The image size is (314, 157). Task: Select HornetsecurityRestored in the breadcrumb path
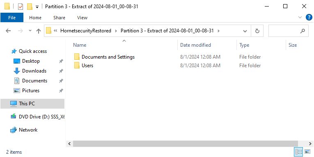pyautogui.click(x=86, y=31)
